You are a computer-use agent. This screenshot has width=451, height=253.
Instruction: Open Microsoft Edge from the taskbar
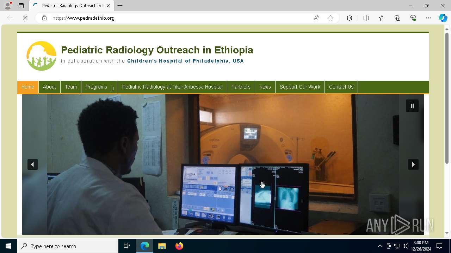145,246
